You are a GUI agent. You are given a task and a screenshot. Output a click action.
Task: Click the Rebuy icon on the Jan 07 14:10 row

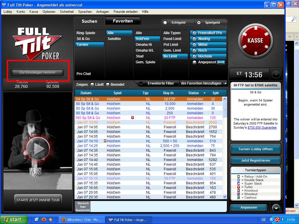pos(105,141)
